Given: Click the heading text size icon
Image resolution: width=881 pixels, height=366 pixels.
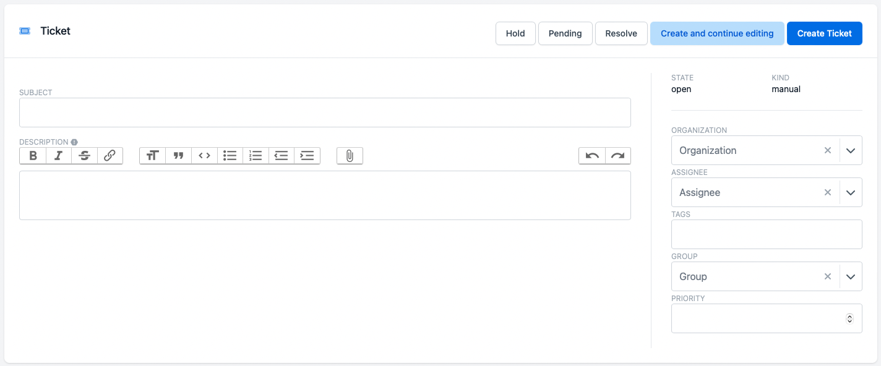Looking at the screenshot, I should click(153, 156).
